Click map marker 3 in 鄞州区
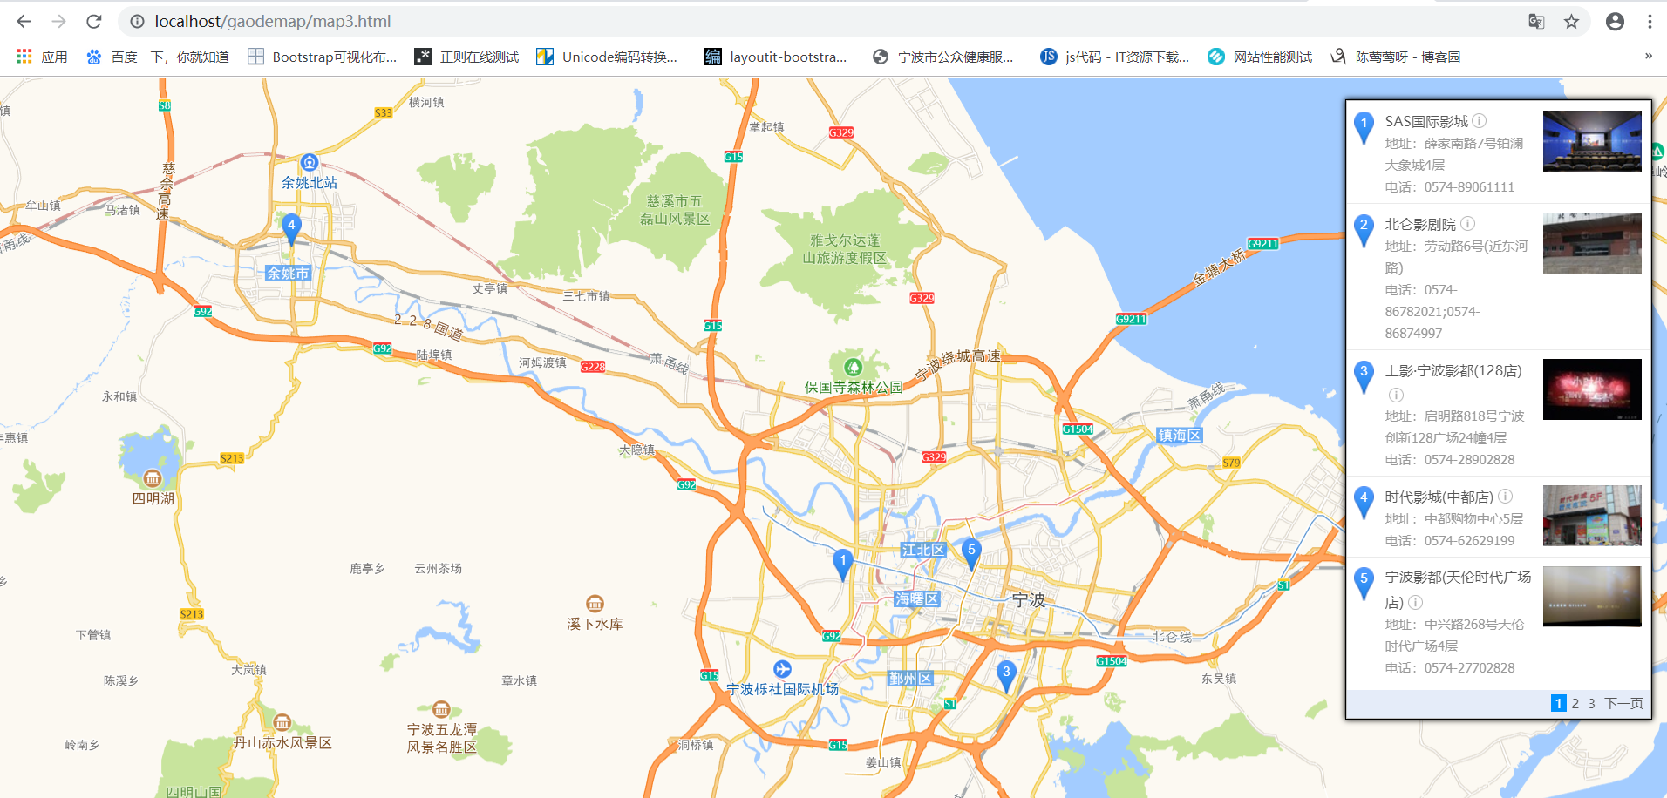 pyautogui.click(x=1006, y=676)
